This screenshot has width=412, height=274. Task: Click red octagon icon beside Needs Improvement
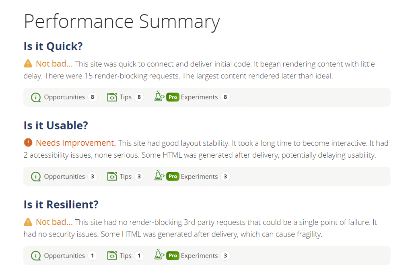[x=28, y=142]
